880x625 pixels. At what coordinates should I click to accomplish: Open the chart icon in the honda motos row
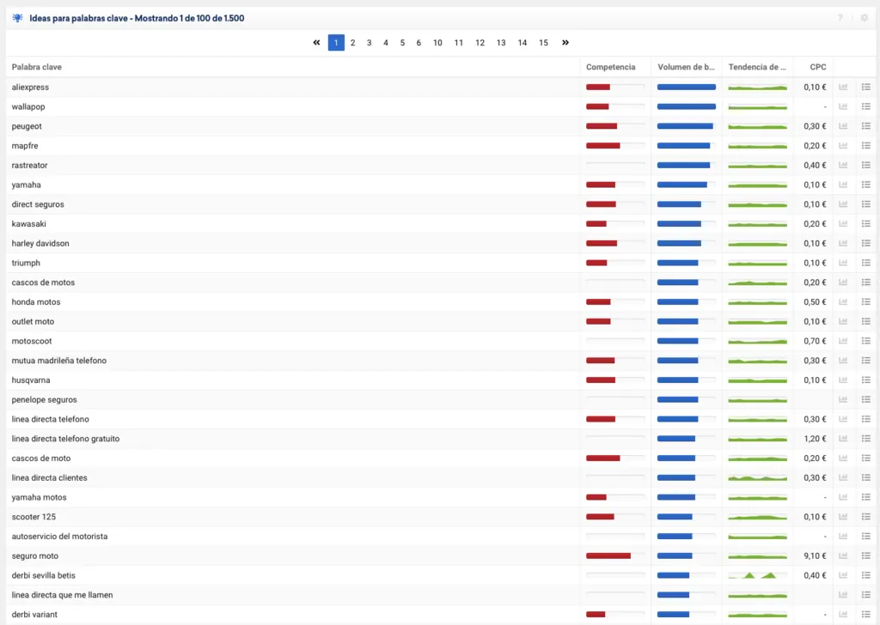[843, 301]
